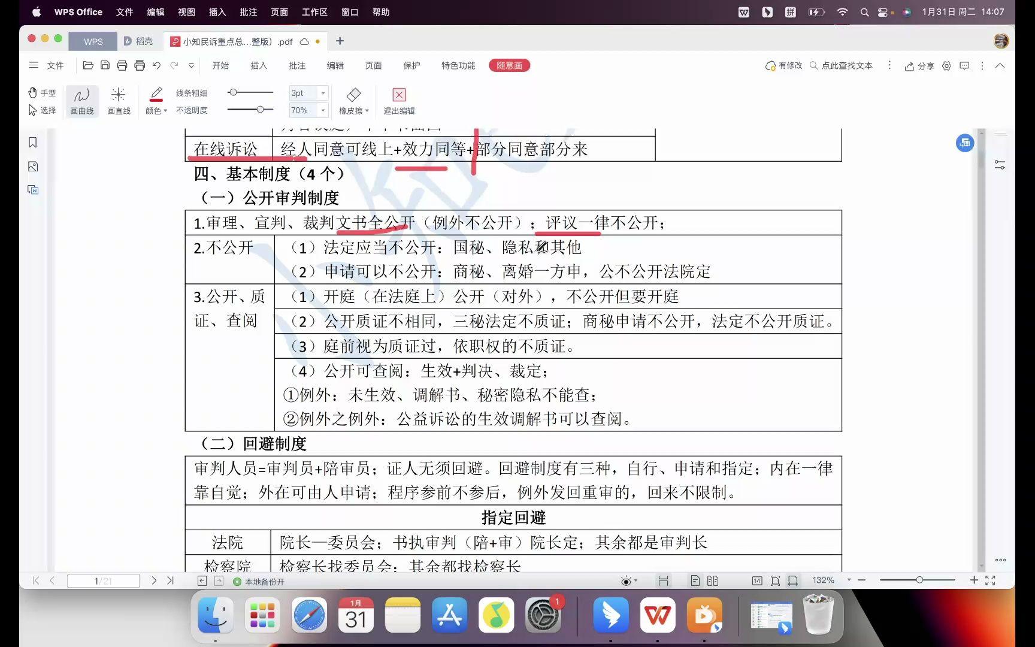This screenshot has height=647, width=1035.
Task: Open the third left sidebar panel icon
Action: click(x=33, y=190)
